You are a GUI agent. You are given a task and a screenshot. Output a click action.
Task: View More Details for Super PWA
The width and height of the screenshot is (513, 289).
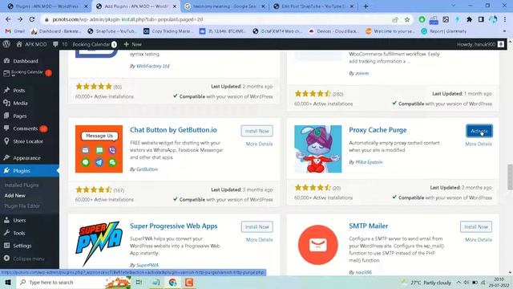(x=259, y=240)
